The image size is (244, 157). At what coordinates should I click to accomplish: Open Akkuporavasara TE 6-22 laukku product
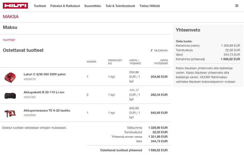[47, 110]
